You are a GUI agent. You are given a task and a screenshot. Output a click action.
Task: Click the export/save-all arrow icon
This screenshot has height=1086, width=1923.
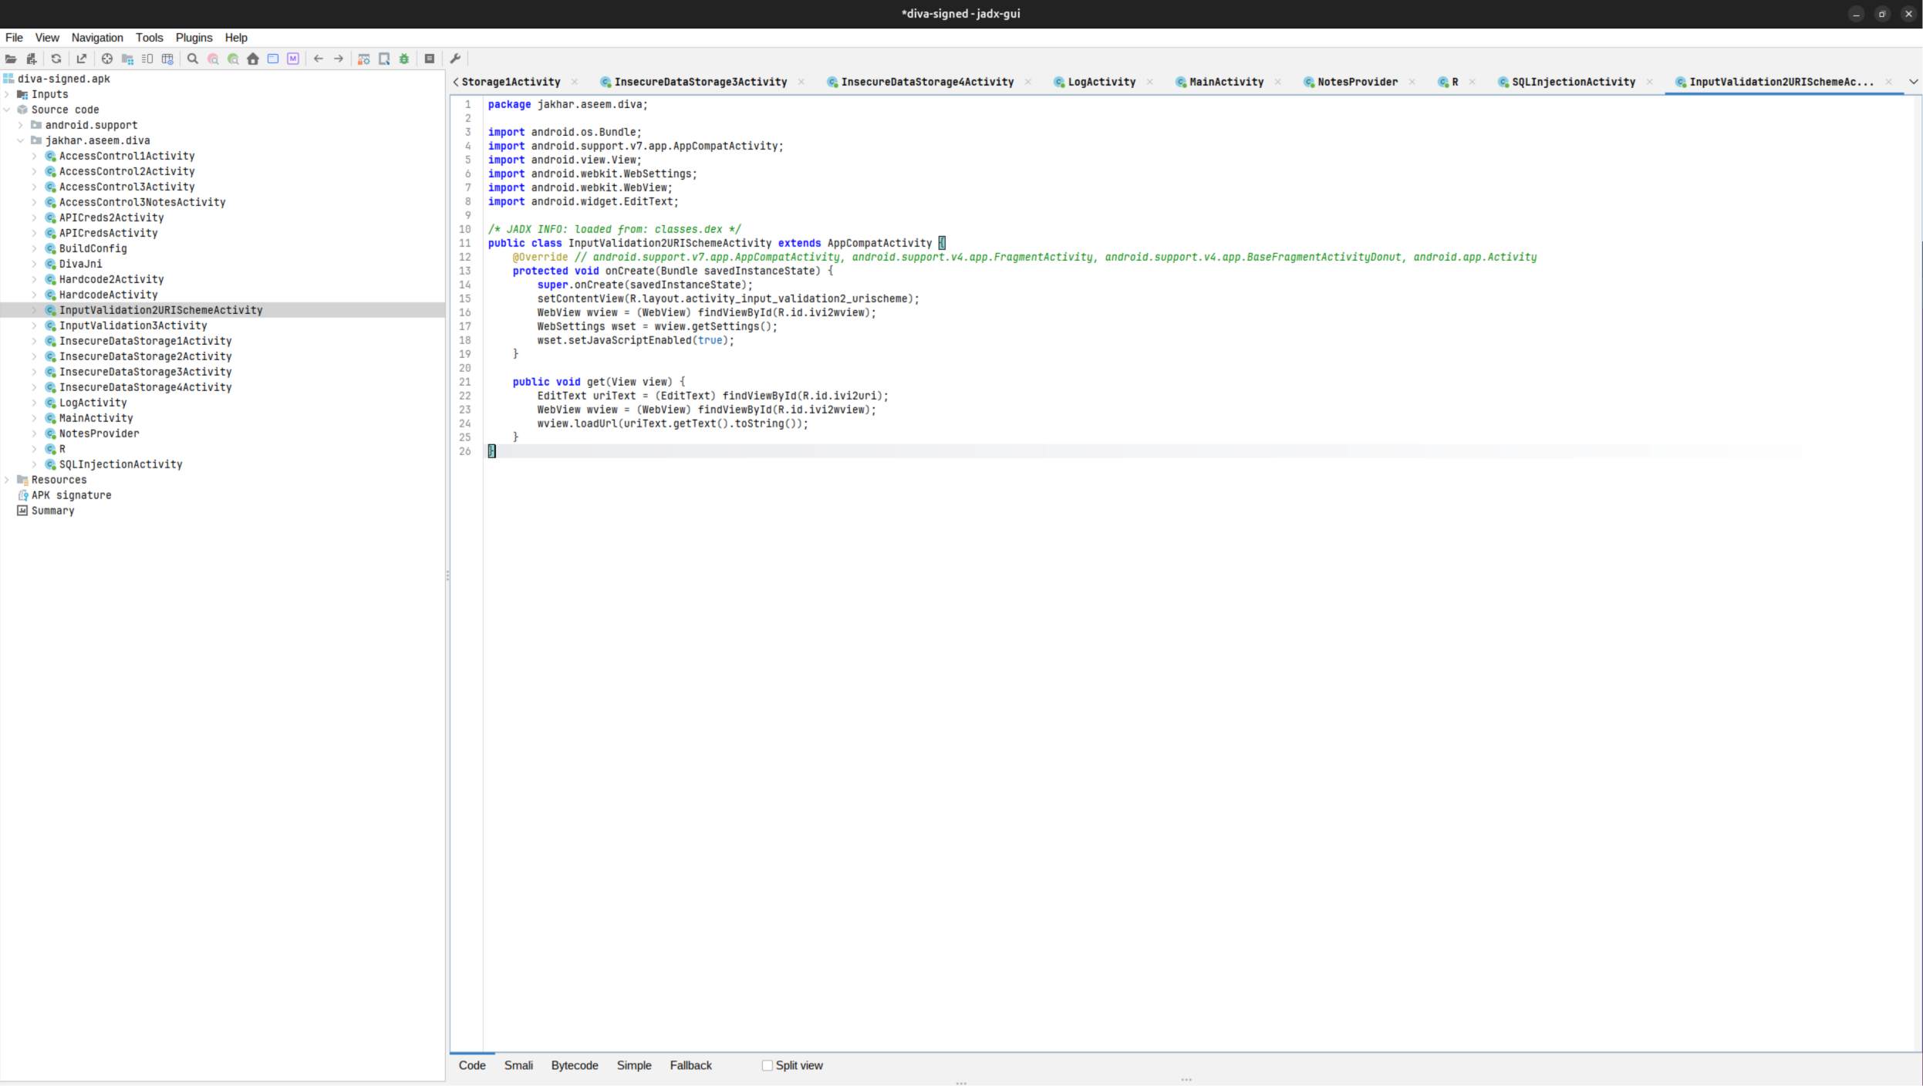pos(81,59)
